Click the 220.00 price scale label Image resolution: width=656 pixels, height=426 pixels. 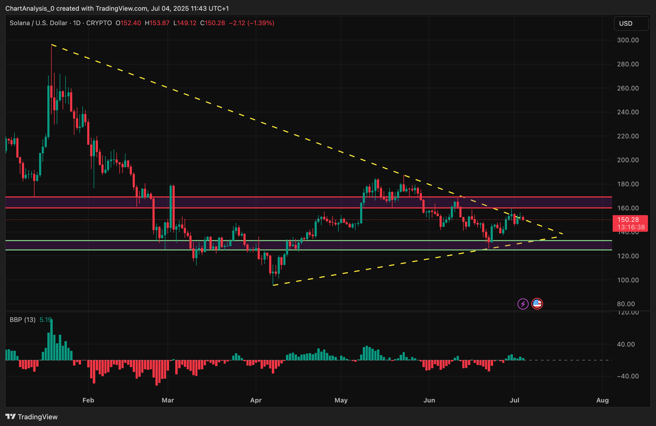(628, 136)
